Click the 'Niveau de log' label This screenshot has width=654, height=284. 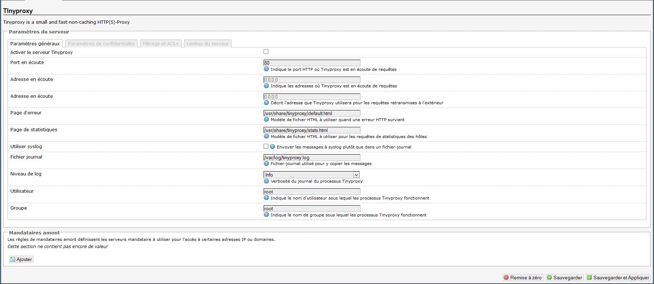(26, 174)
